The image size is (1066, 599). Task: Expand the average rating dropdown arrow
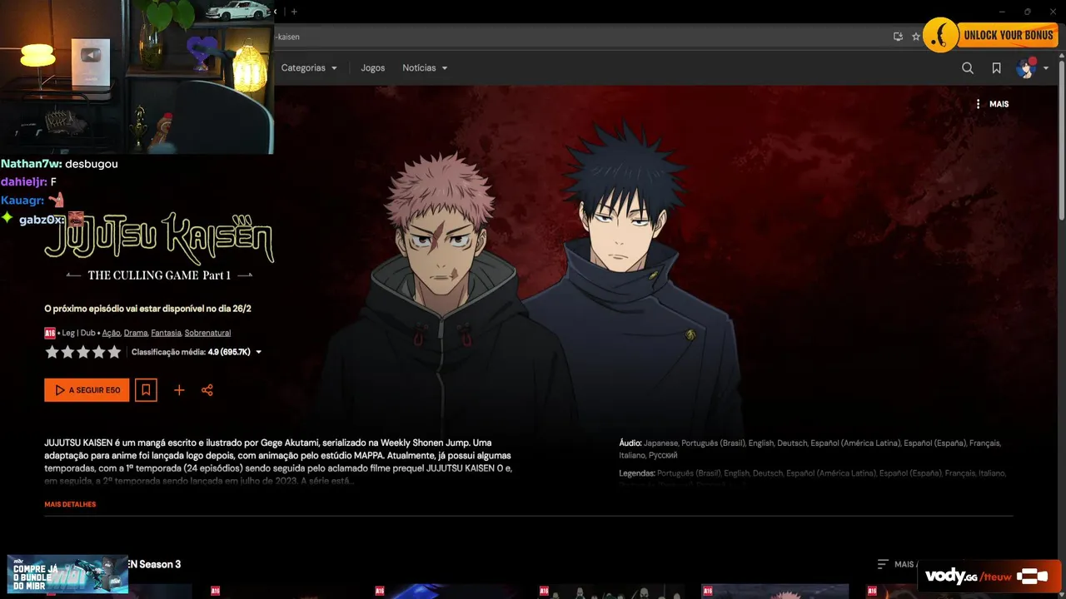[x=258, y=352]
